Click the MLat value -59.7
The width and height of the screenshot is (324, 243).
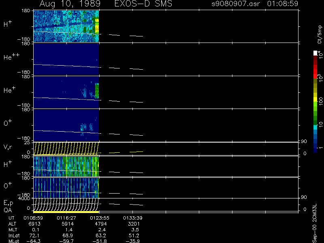coord(66,241)
